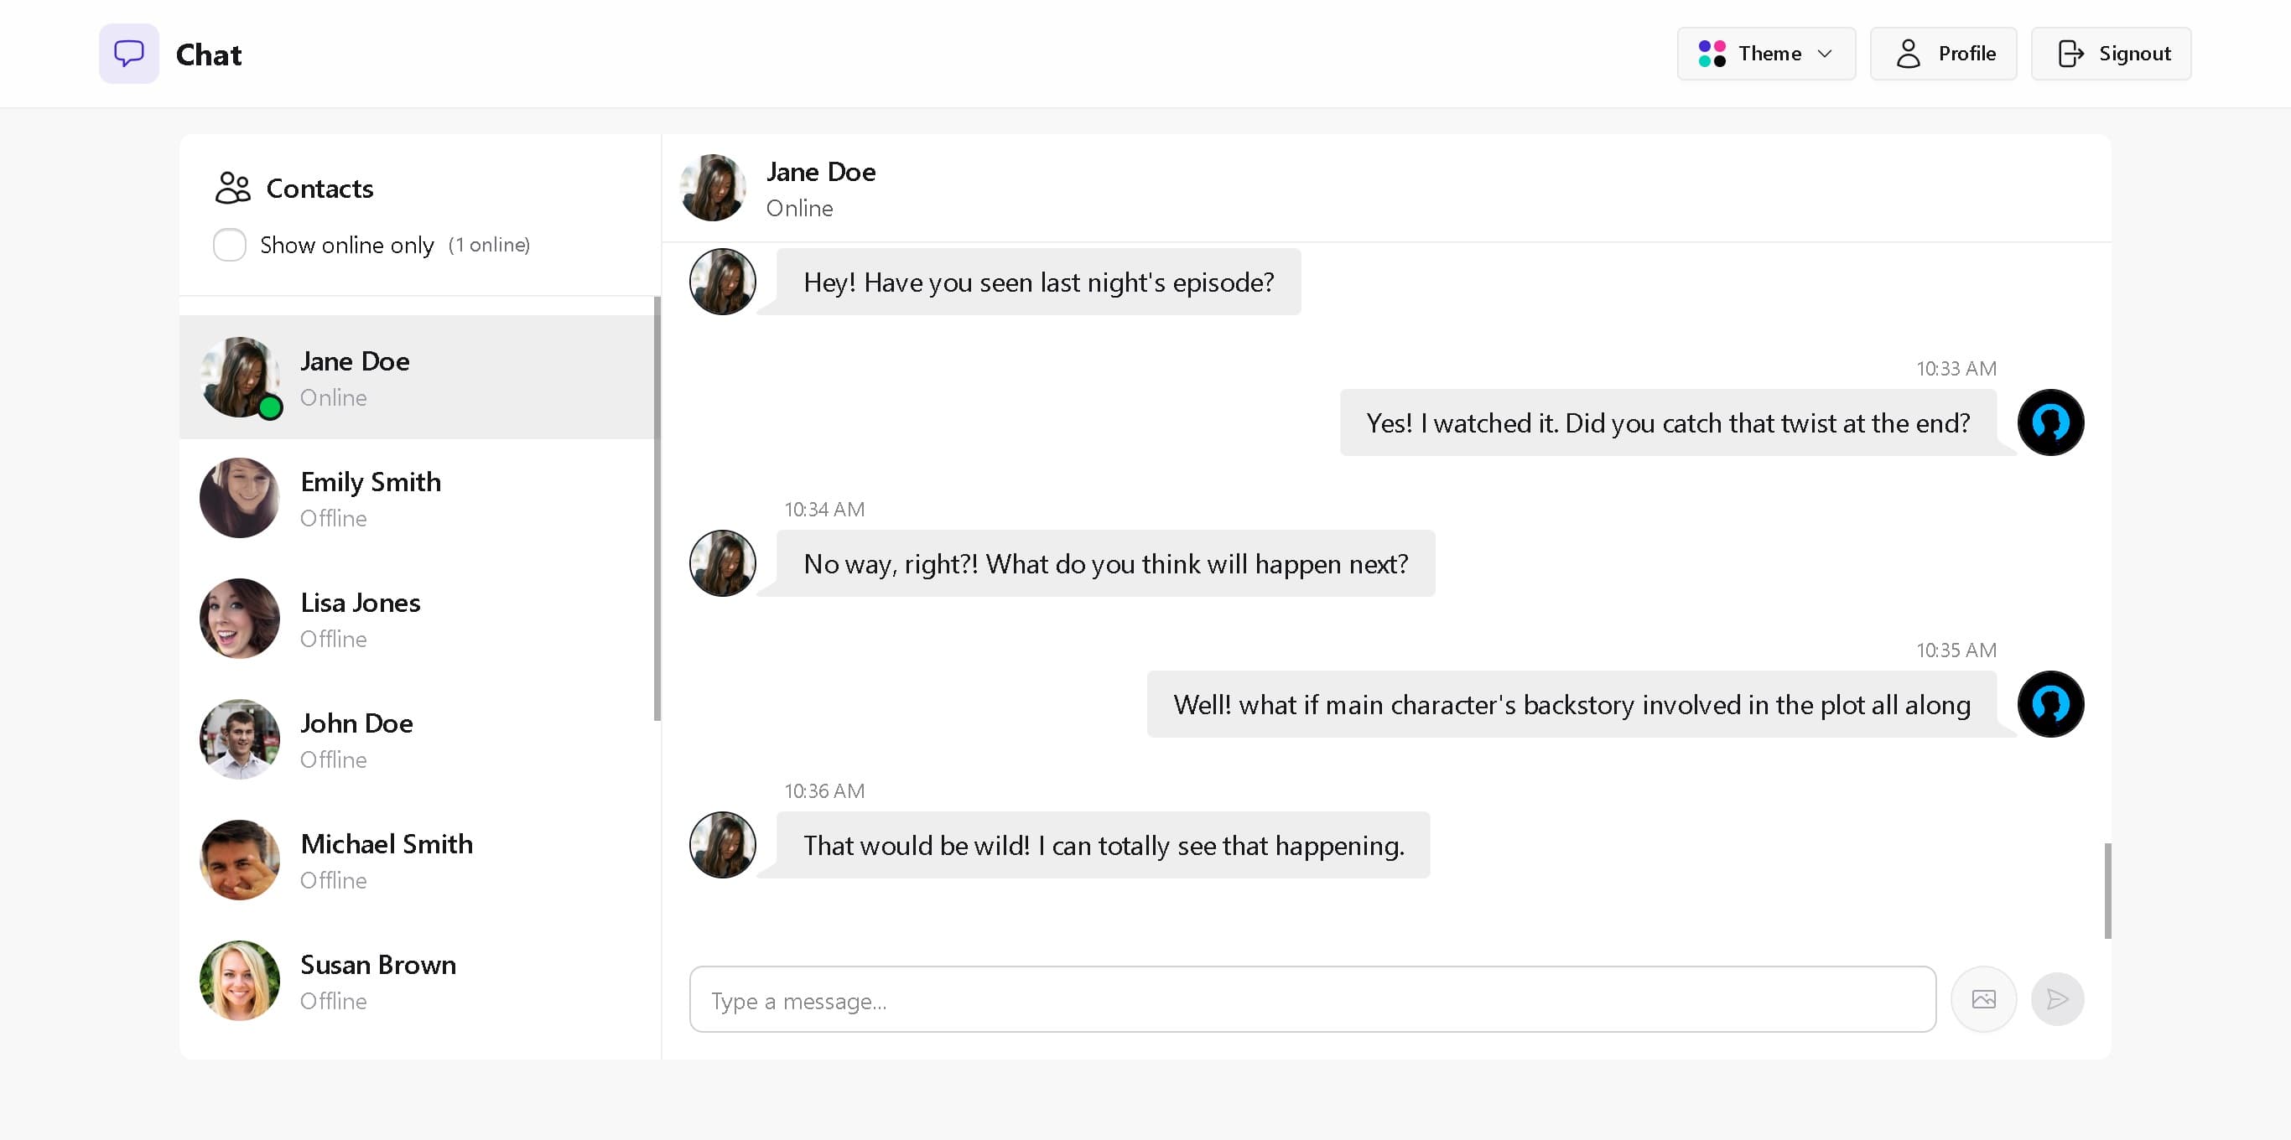Expand the Theme dropdown chevron
This screenshot has width=2291, height=1140.
point(1825,54)
